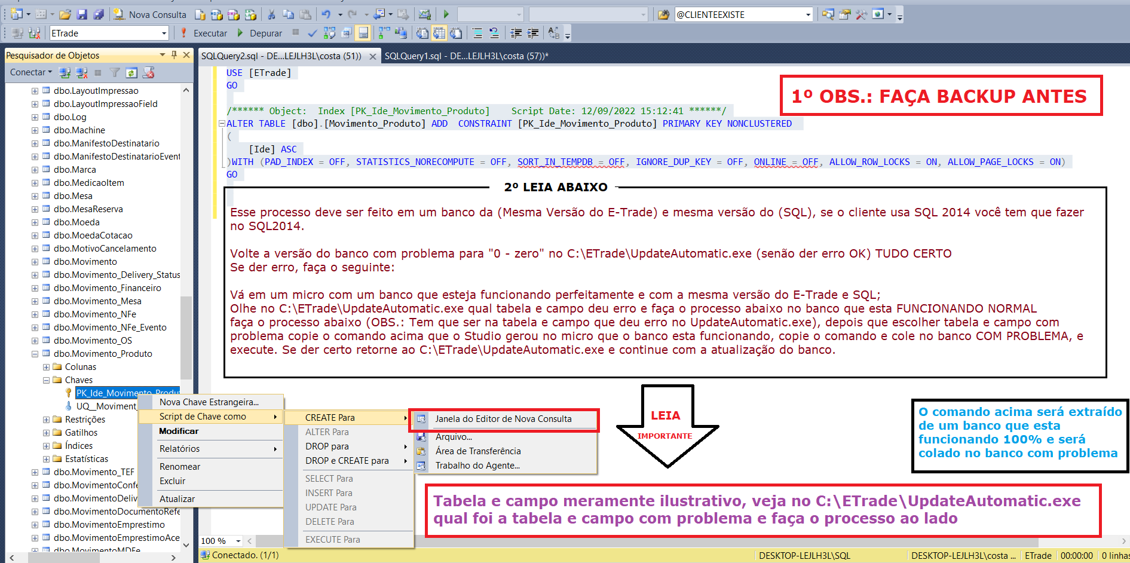Screen dimensions: 1130x563
Task: Switch to SQLQuery2.sql tab
Action: tap(281, 56)
